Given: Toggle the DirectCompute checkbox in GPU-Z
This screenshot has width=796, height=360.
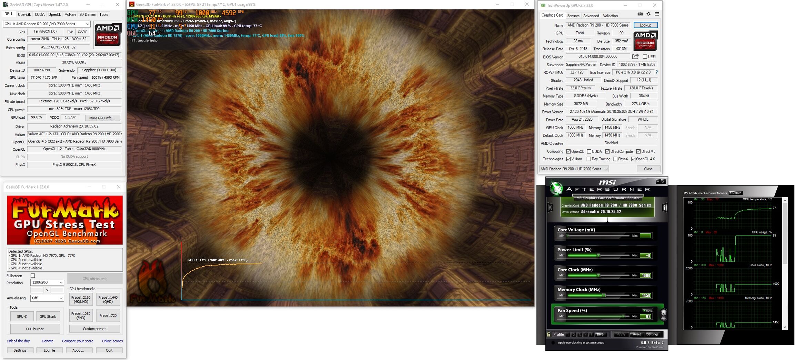Looking at the screenshot, I should [607, 151].
